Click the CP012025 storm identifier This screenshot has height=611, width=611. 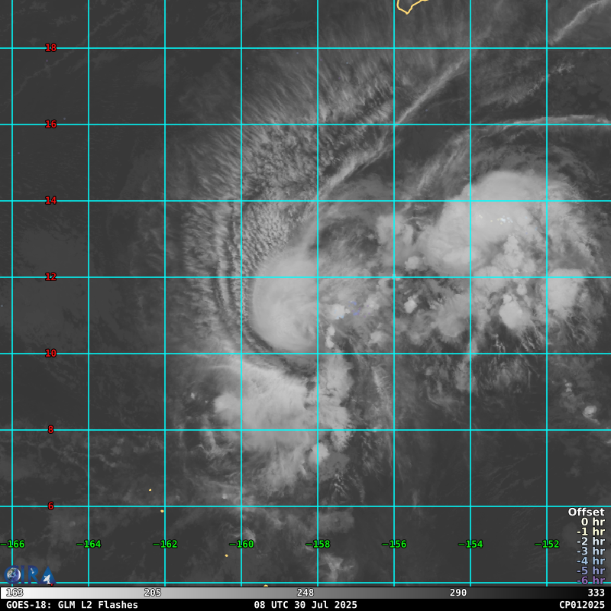[x=581, y=605]
